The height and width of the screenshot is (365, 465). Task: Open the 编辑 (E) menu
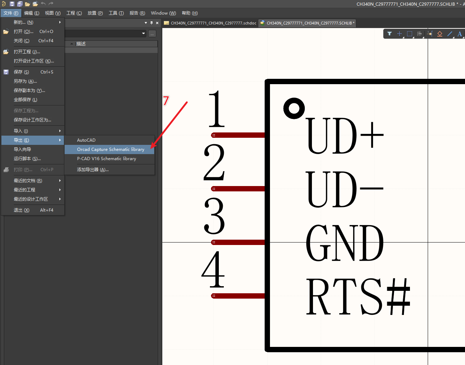pos(32,13)
